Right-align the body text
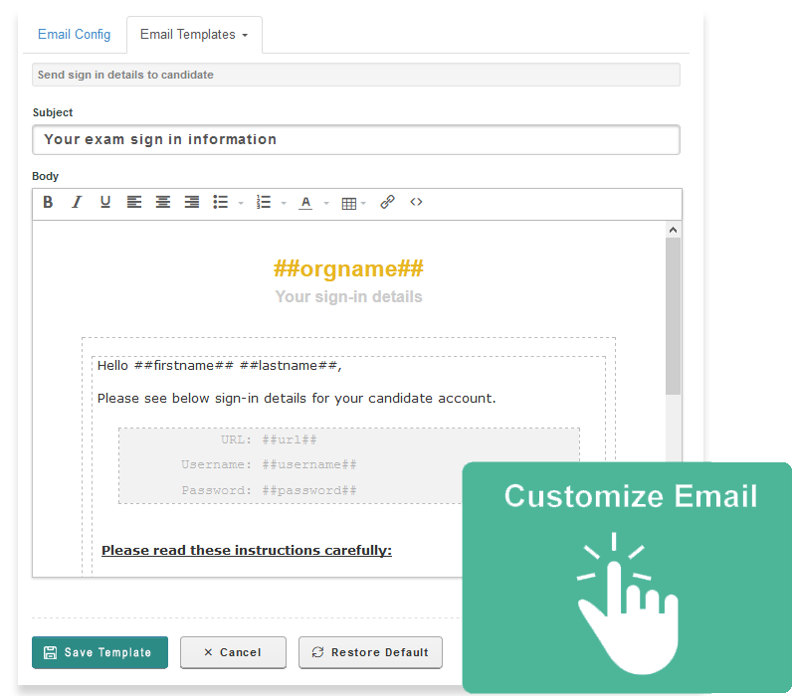796x696 pixels. 191,202
